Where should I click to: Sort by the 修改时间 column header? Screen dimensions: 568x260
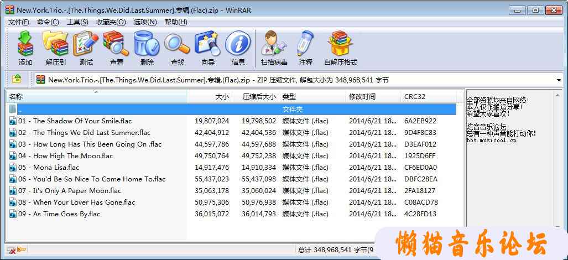point(373,97)
